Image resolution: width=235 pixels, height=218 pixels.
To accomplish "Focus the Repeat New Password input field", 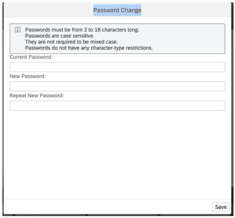I will [117, 106].
